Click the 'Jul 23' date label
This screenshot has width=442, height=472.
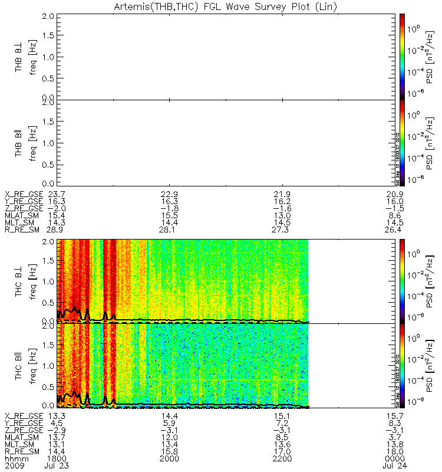pos(56,466)
